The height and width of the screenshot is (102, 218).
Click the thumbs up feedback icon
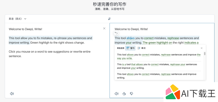tap(124, 94)
